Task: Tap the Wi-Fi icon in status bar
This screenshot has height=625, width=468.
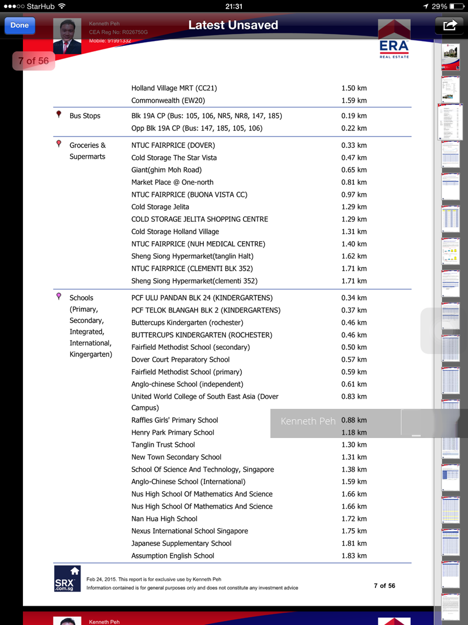Action: tap(62, 6)
